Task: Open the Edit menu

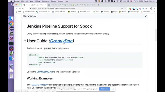Action: tap(27, 1)
